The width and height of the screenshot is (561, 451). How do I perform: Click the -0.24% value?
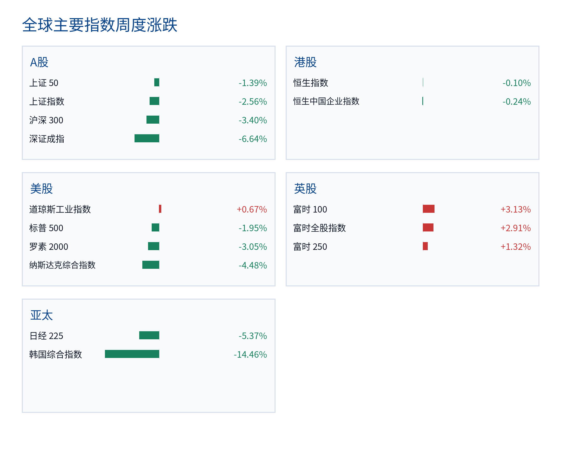tap(517, 101)
